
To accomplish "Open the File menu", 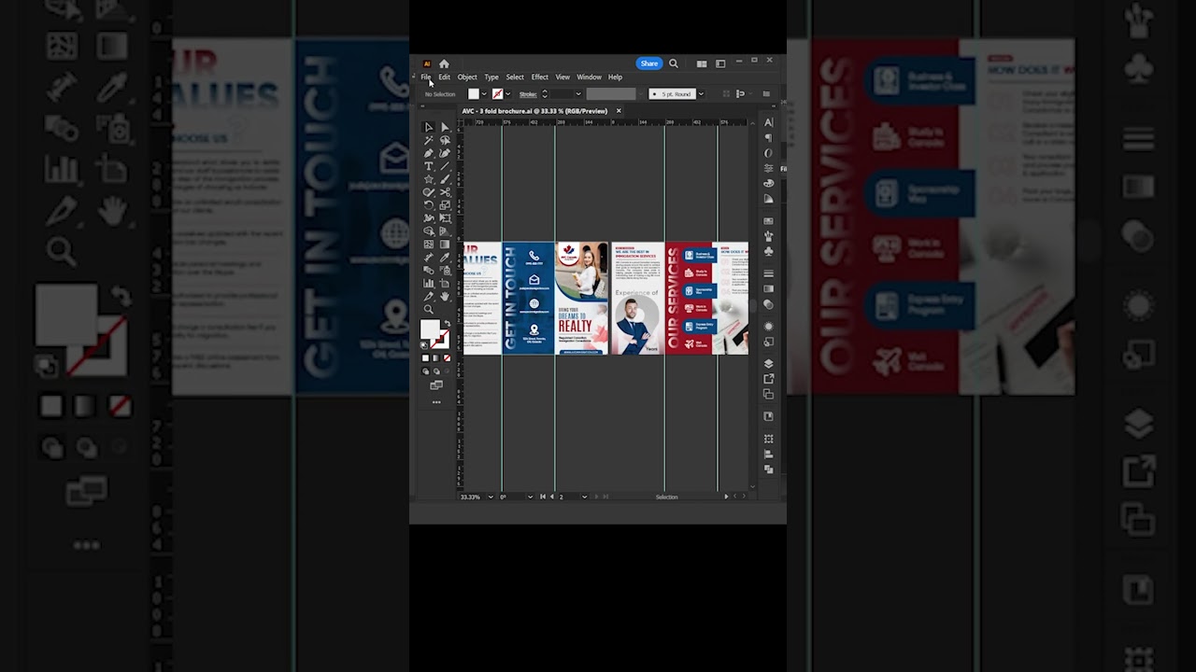I will click(426, 77).
